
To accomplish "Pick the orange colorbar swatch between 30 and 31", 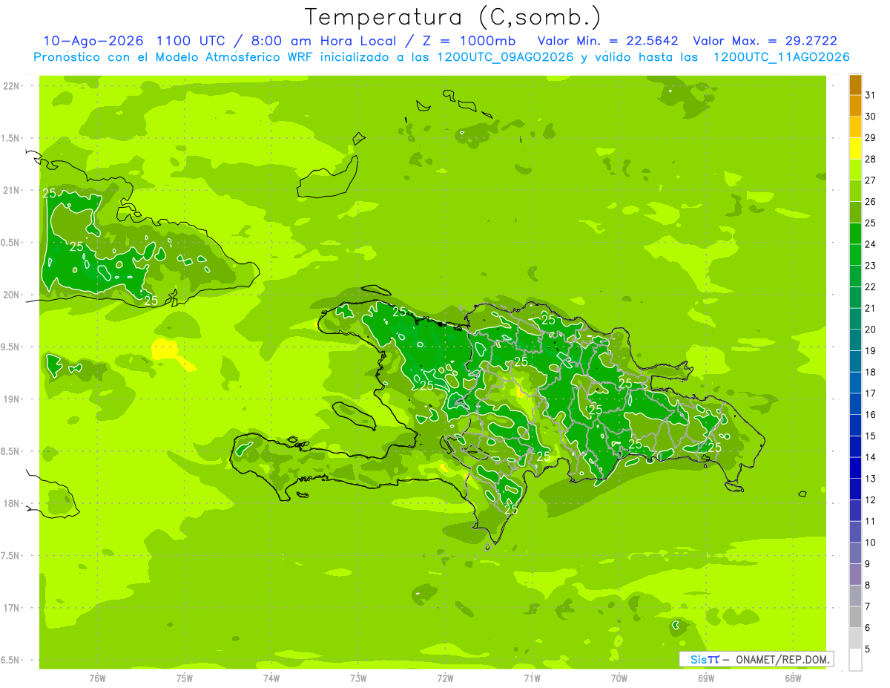I will pos(855,106).
